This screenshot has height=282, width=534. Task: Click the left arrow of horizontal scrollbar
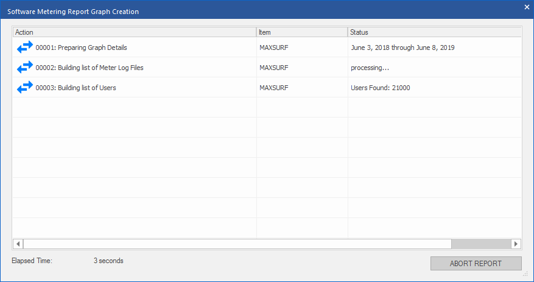tap(18, 244)
